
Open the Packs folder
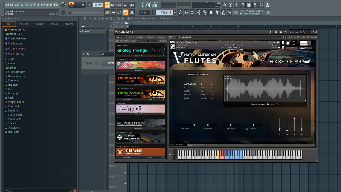click(x=11, y=98)
